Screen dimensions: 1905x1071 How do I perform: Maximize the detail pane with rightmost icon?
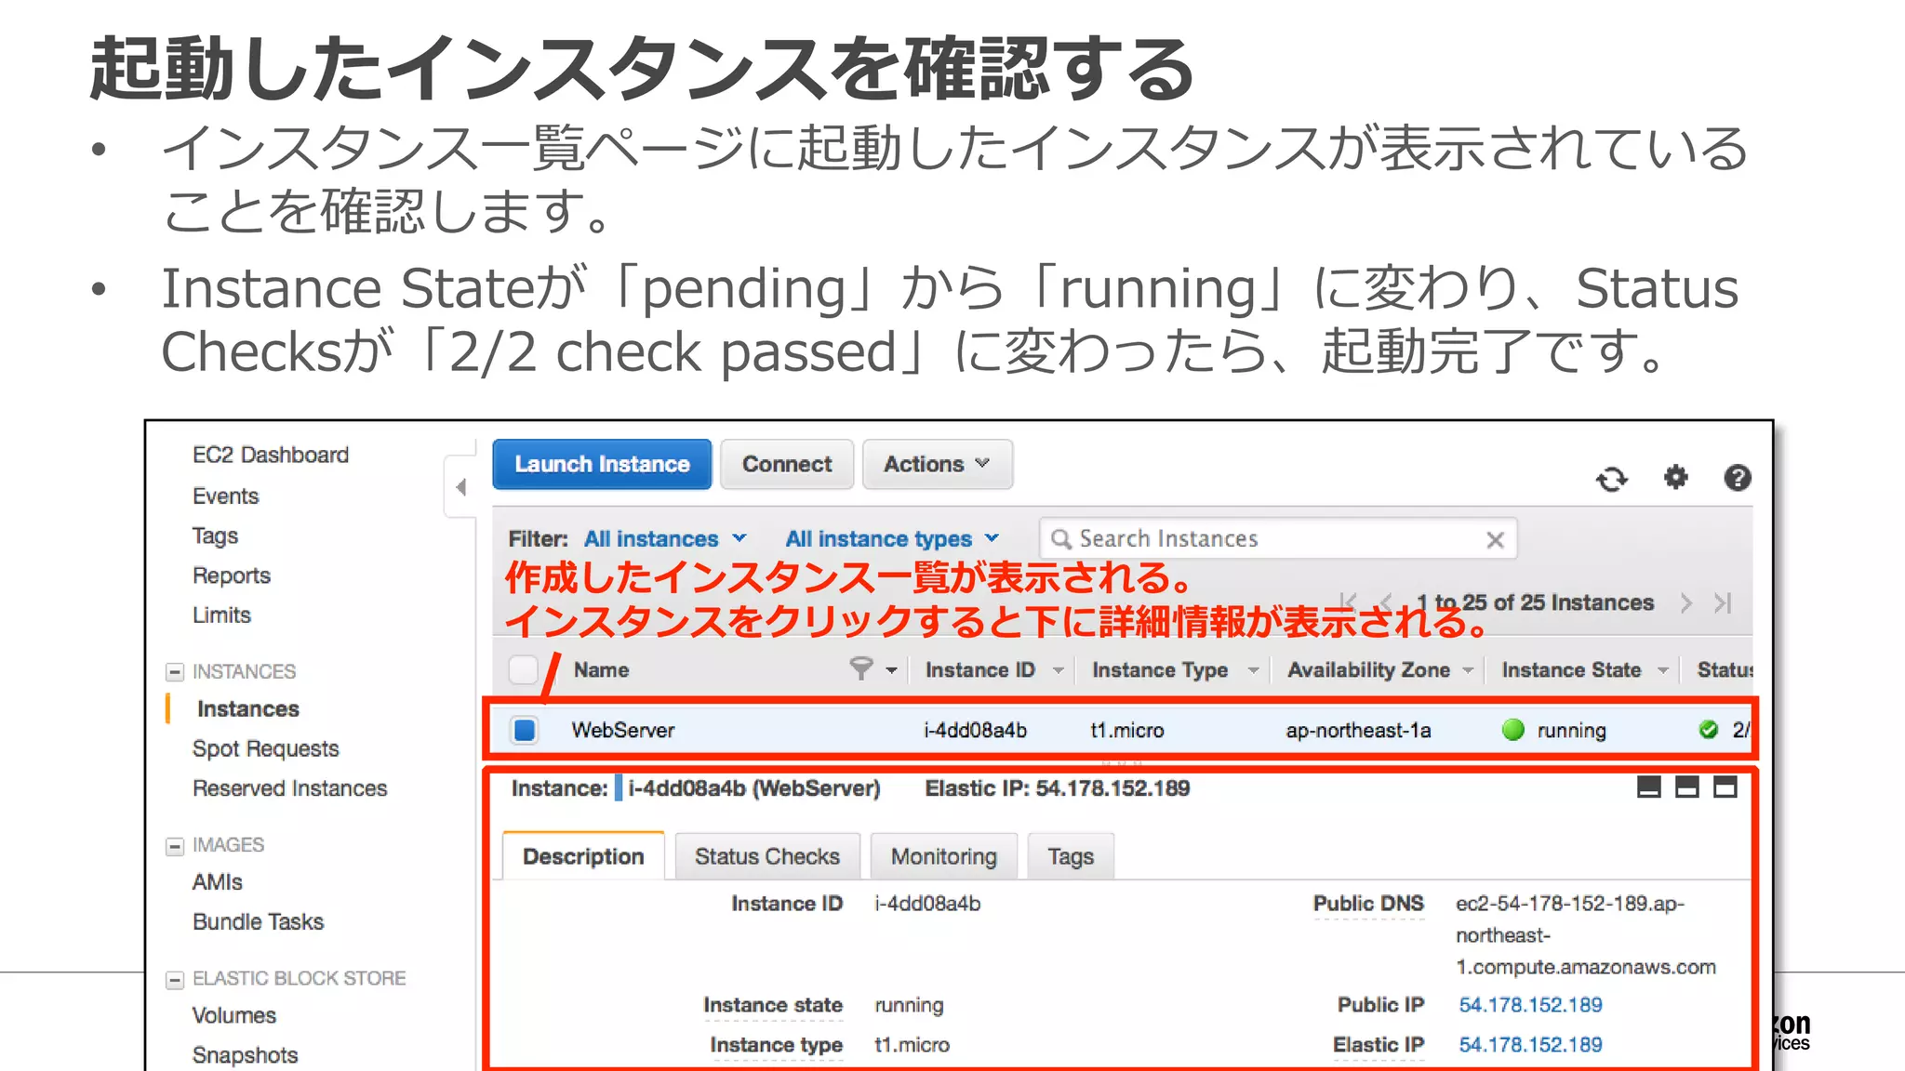(1725, 787)
